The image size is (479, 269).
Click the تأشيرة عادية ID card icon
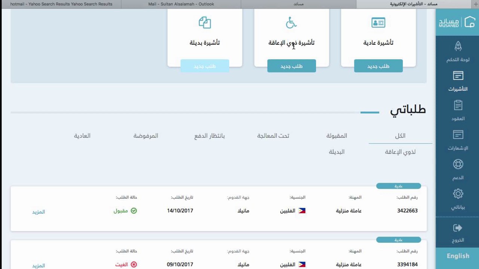[x=378, y=22]
